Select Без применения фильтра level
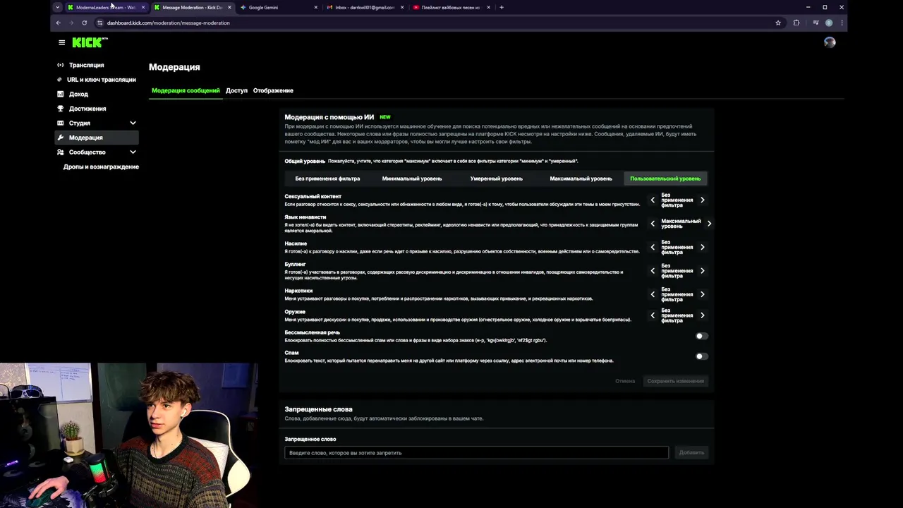This screenshot has height=508, width=903. [327, 179]
